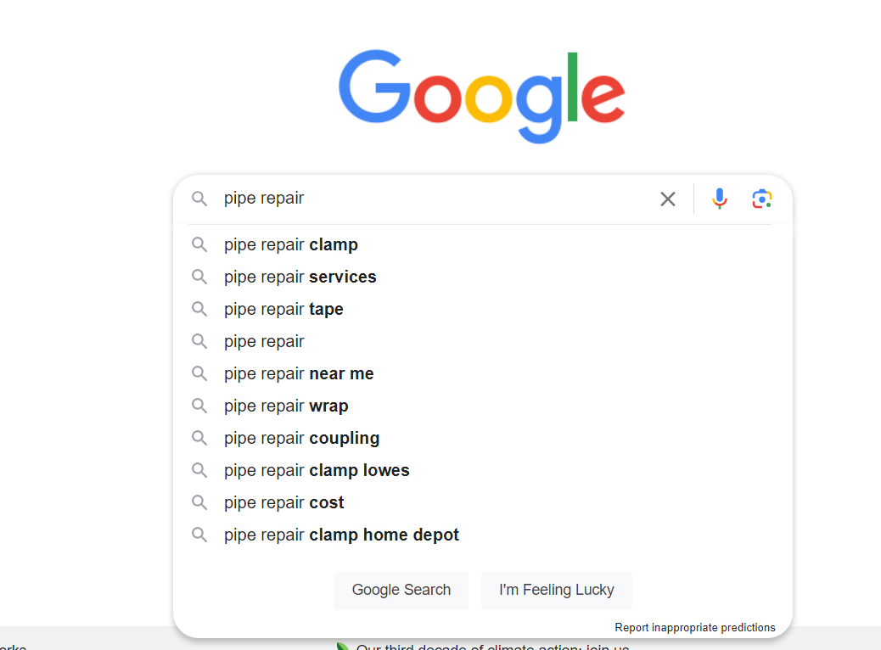Start voice search with the microphone icon

pos(719,199)
